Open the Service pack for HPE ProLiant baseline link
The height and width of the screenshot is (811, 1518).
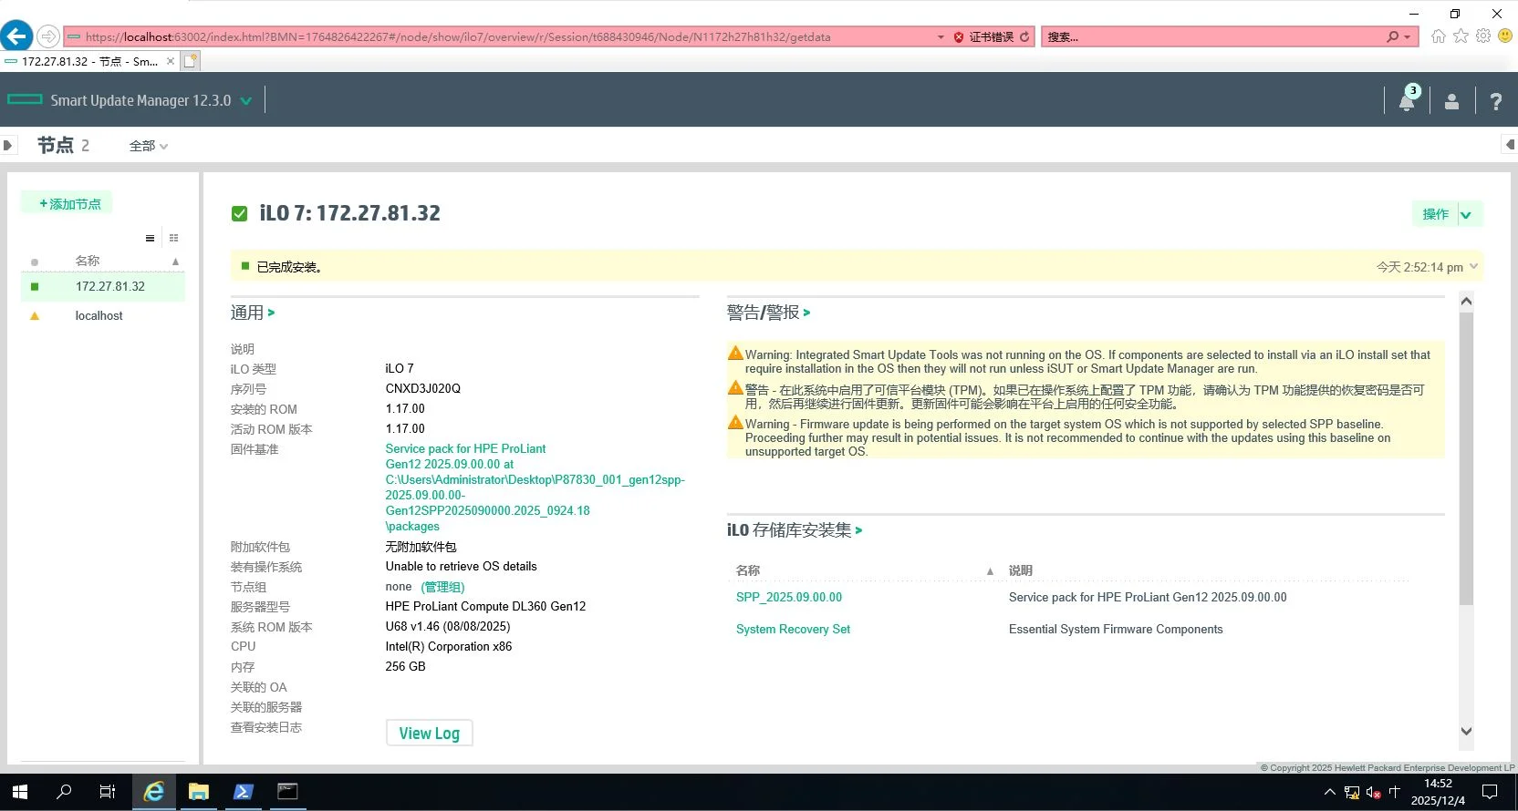(535, 488)
